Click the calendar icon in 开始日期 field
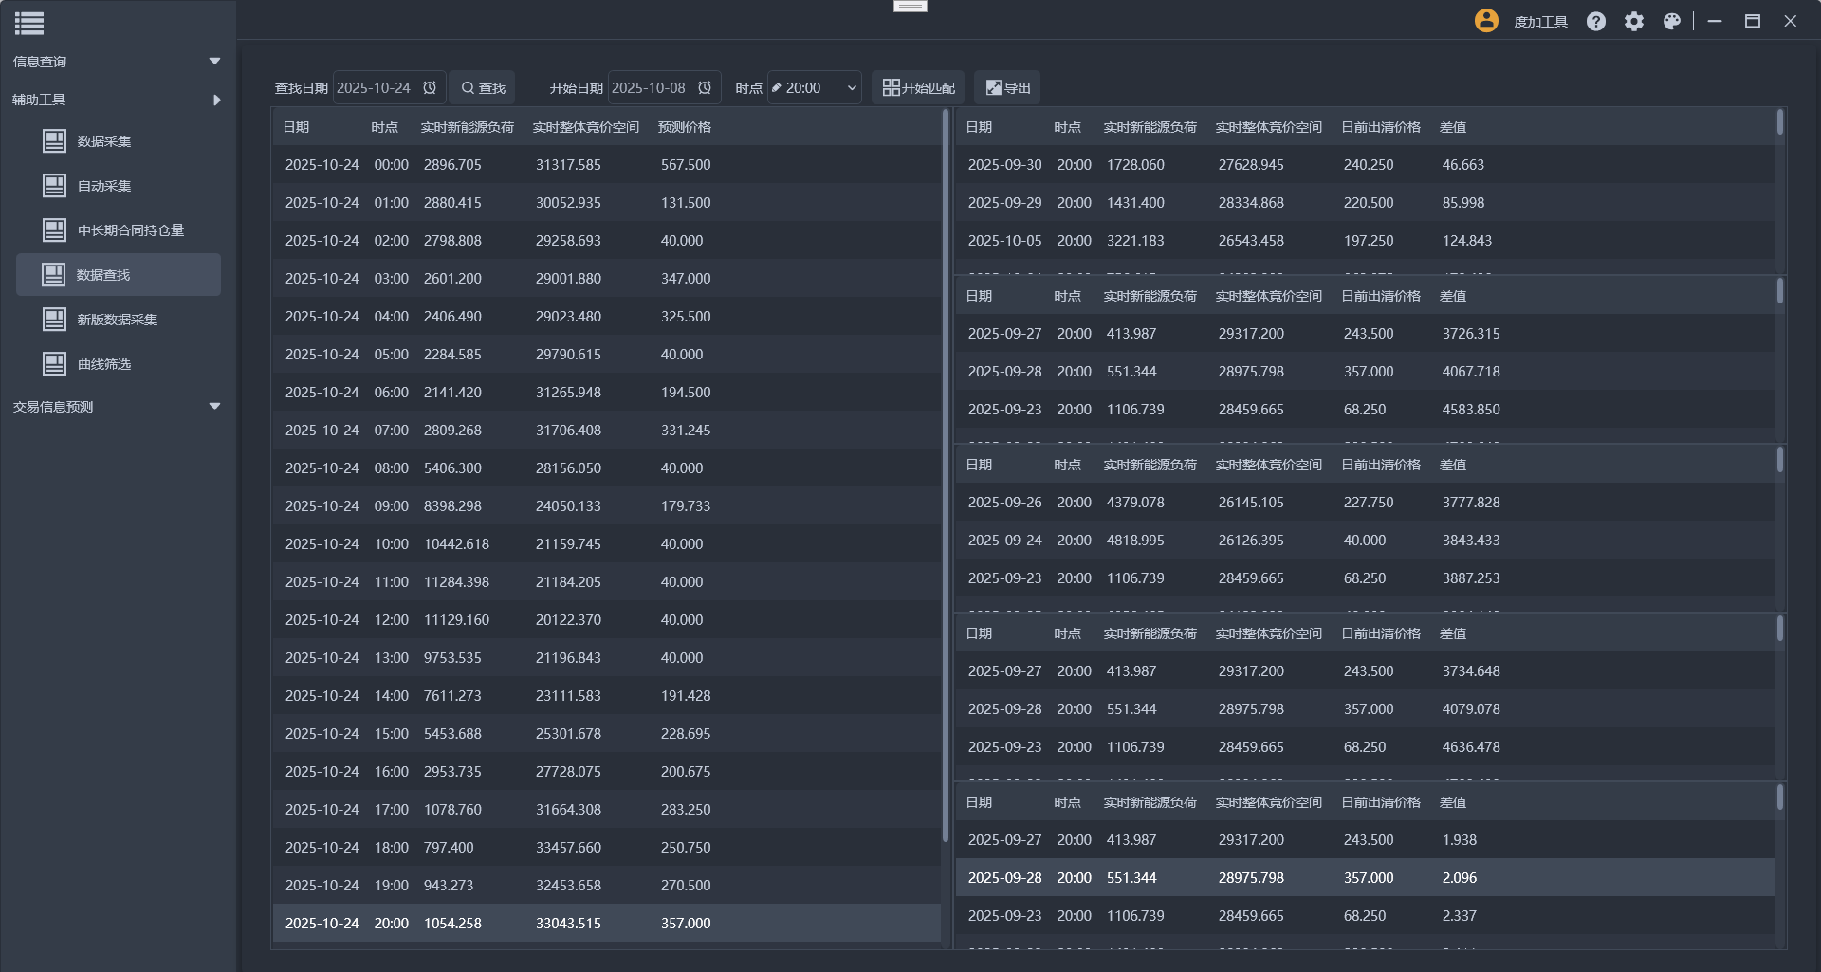The image size is (1821, 972). coord(705,88)
